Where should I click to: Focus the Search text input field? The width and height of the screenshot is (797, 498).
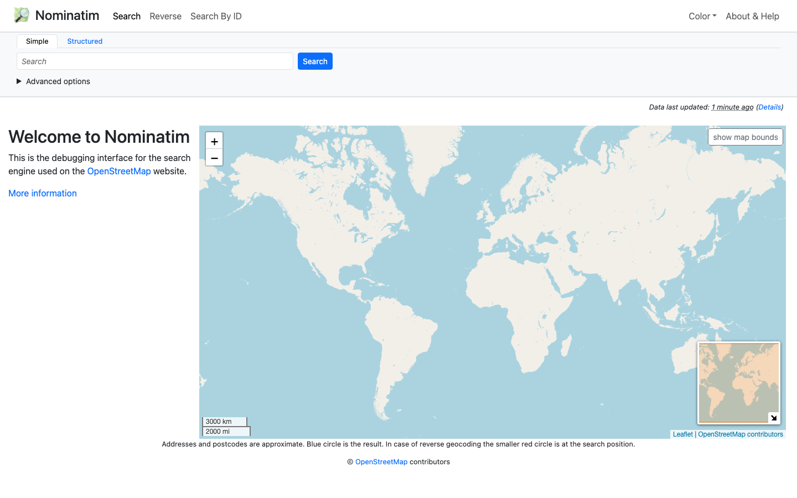click(155, 61)
